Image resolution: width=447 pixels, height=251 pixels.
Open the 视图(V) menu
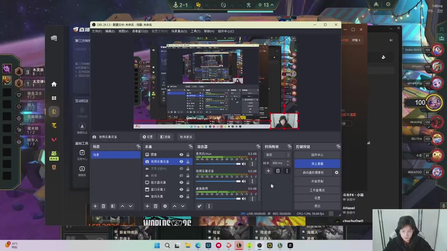tap(123, 31)
